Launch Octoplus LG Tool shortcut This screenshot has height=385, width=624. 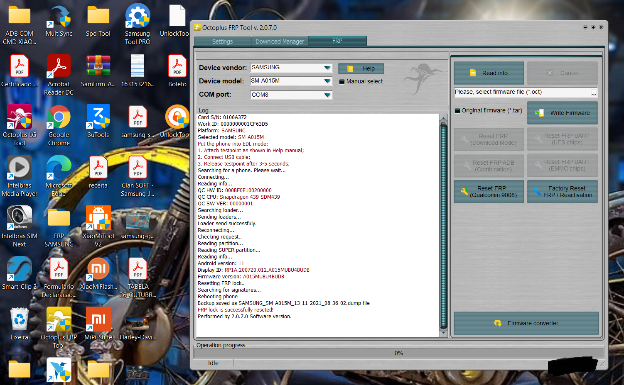[20, 126]
